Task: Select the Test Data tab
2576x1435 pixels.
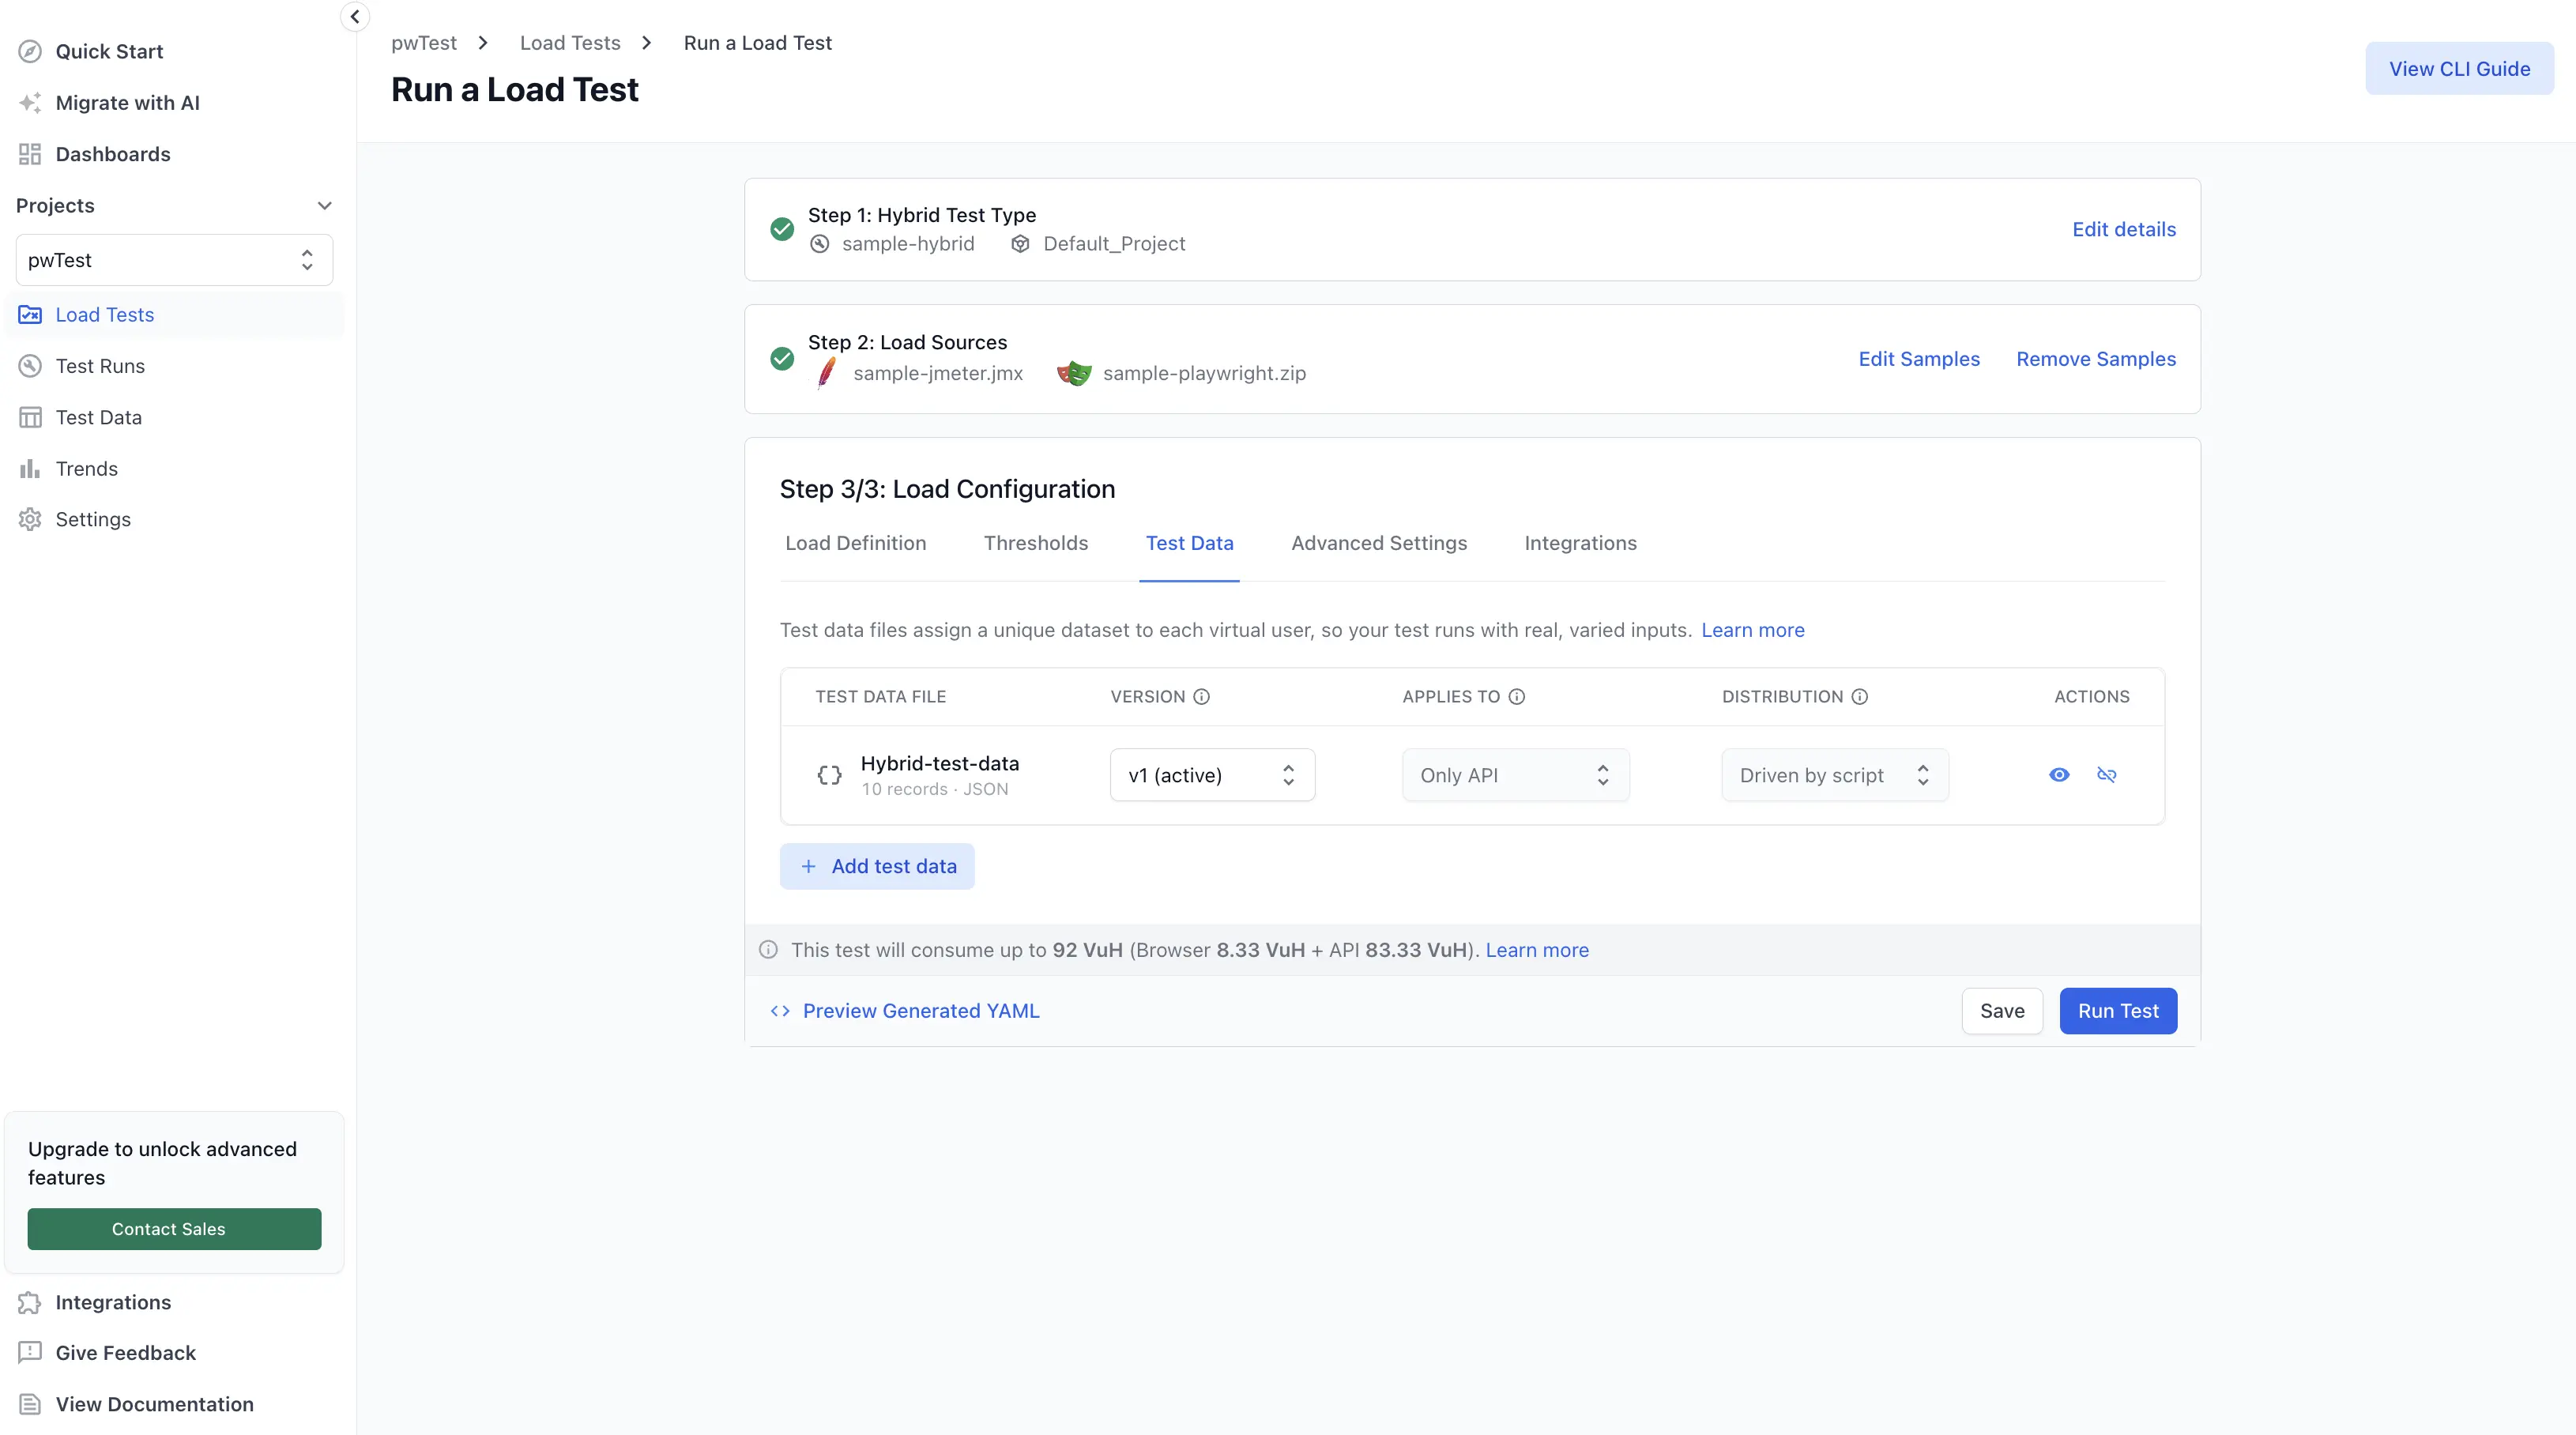Action: click(x=1190, y=543)
